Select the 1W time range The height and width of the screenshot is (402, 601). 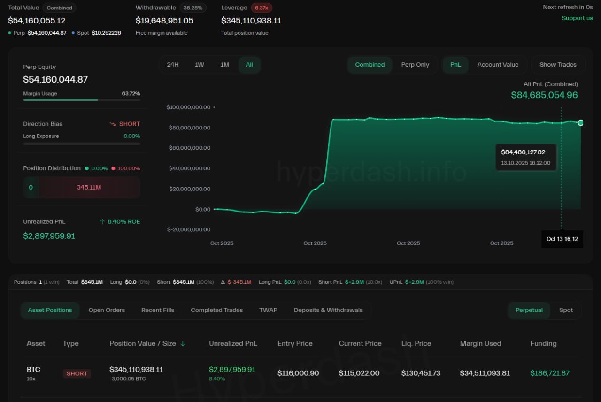click(200, 65)
